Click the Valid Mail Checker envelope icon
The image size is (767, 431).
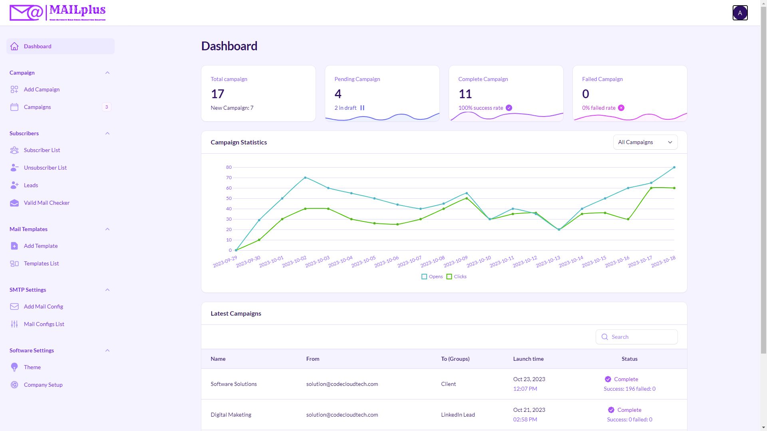14,203
